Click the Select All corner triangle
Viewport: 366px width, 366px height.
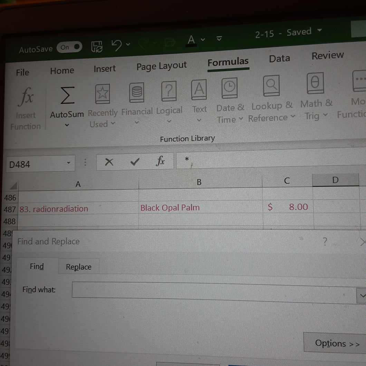click(x=13, y=186)
